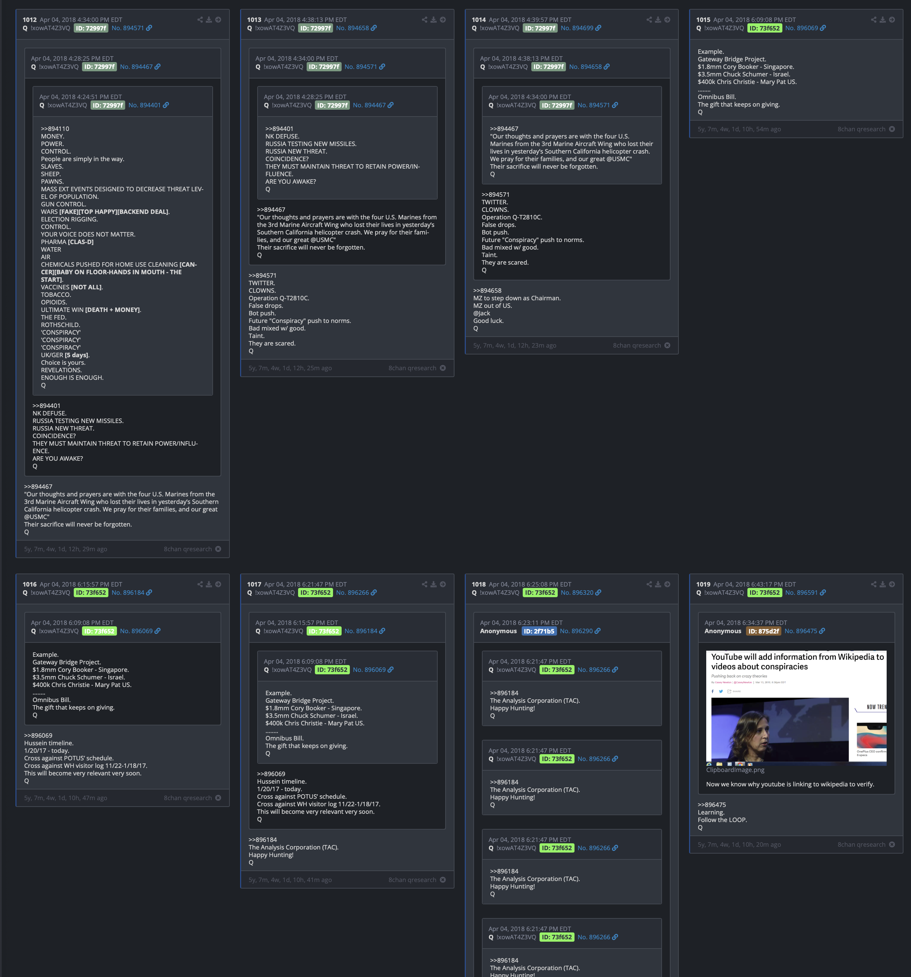Open link No. 896266 in post 1017 header
Image resolution: width=911 pixels, height=977 pixels.
pos(356,593)
